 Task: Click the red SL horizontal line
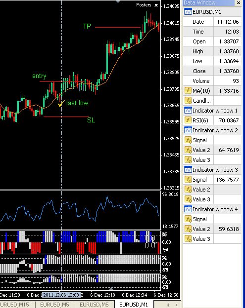point(66,116)
